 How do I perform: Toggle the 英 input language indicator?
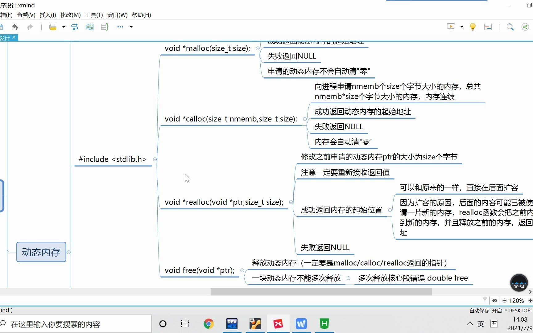[x=481, y=324]
